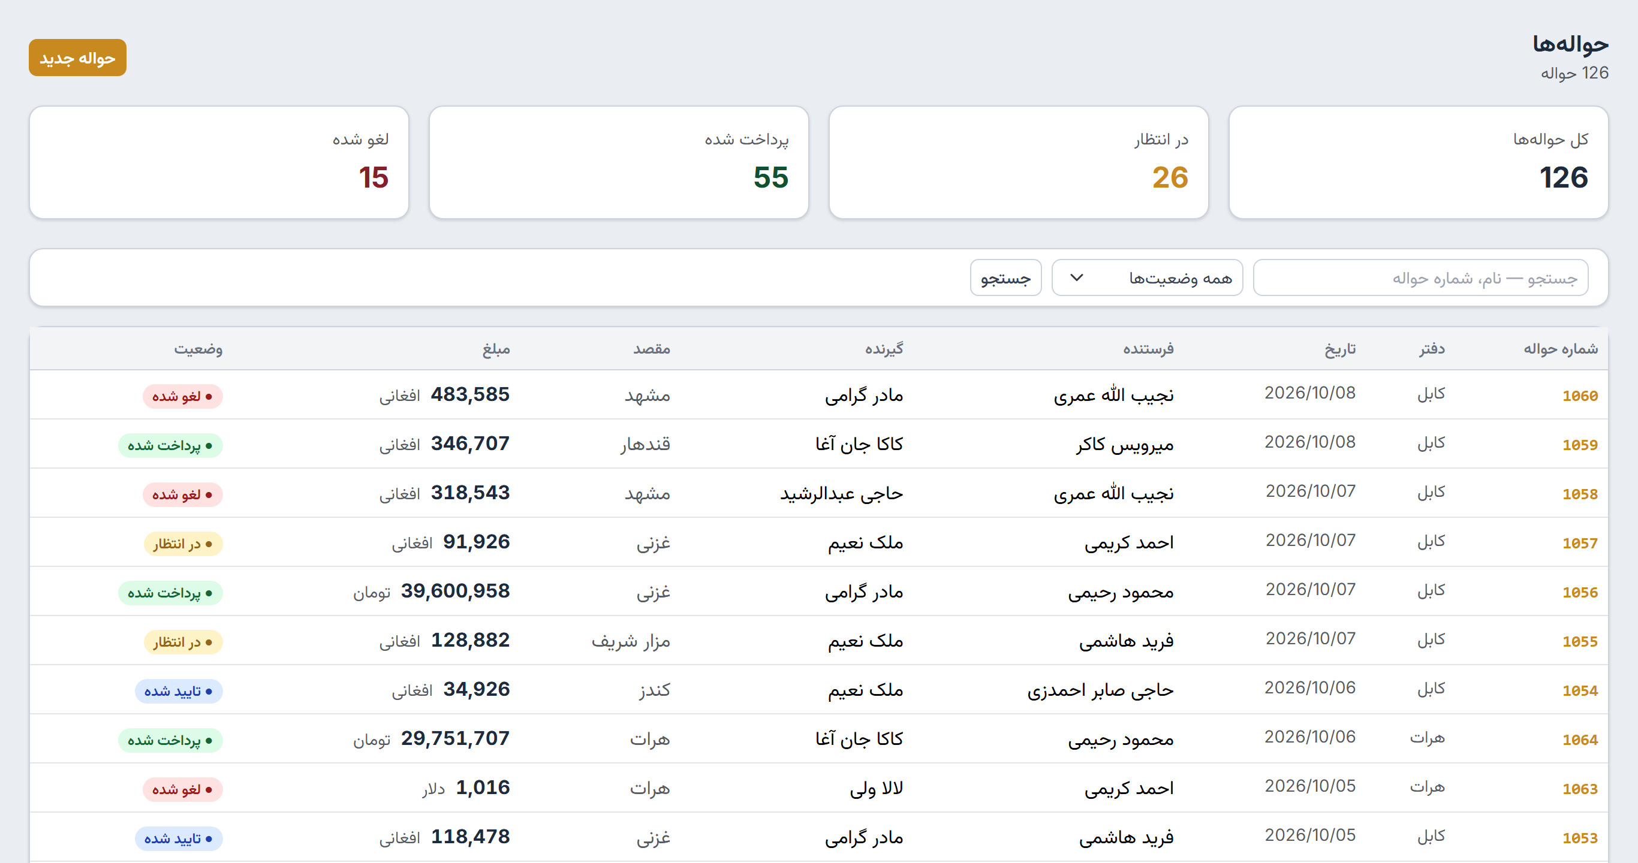Click تایید شده status badge in row 1054
Viewport: 1638px width, 863px height.
point(179,691)
